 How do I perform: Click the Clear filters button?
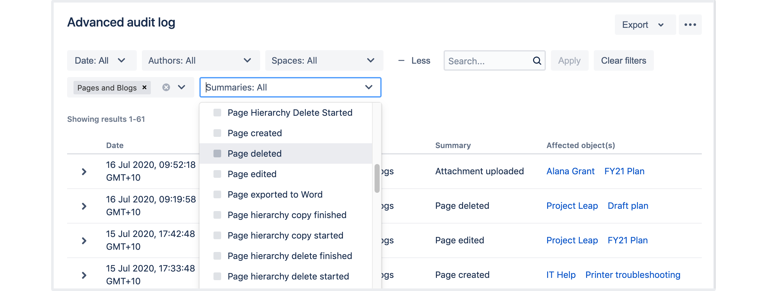(624, 60)
